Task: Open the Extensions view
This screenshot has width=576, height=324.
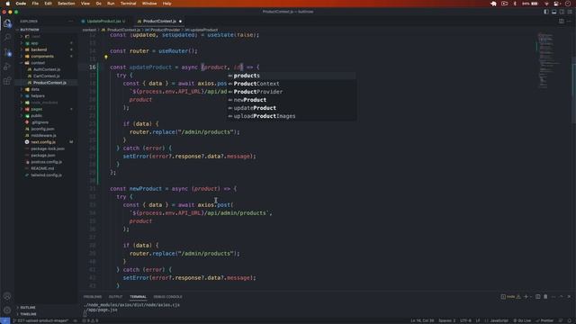Action: pos(7,81)
